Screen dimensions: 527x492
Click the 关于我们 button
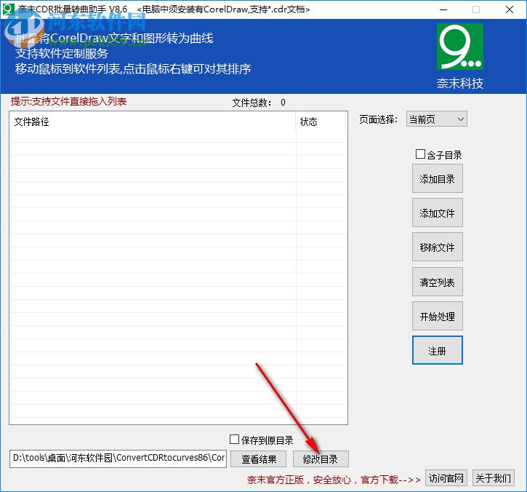coord(493,478)
